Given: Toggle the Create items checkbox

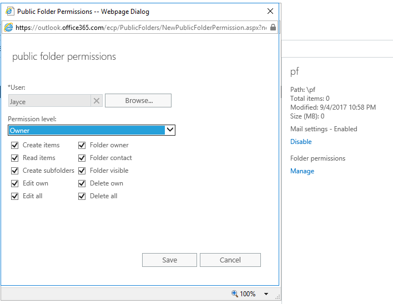Looking at the screenshot, I should click(15, 145).
